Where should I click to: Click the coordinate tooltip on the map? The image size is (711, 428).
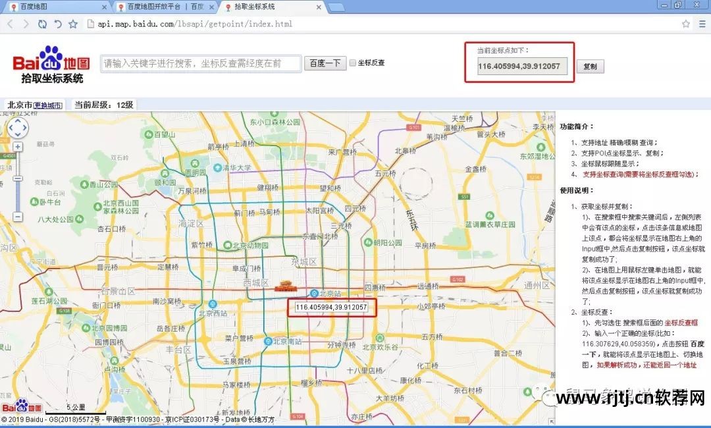[x=331, y=308]
